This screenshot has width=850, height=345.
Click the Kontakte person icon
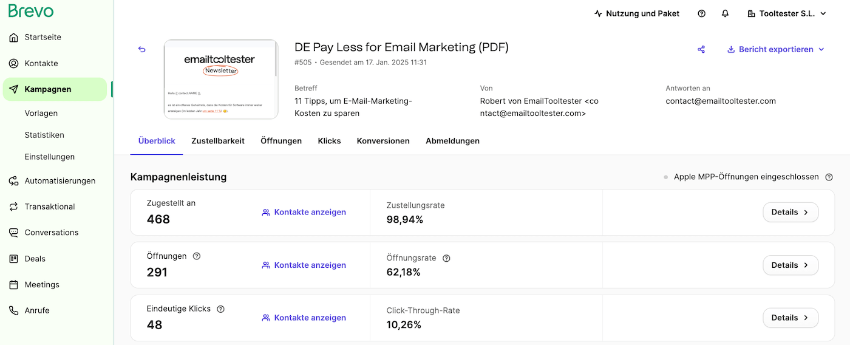coord(14,64)
